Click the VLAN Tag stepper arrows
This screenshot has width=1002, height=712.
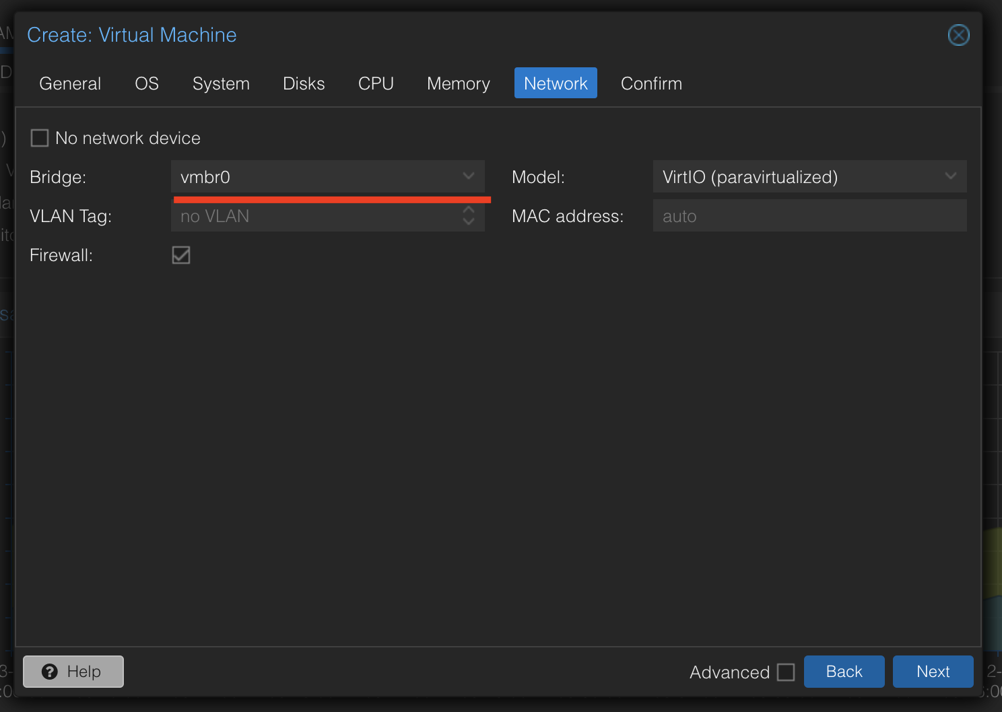tap(469, 215)
